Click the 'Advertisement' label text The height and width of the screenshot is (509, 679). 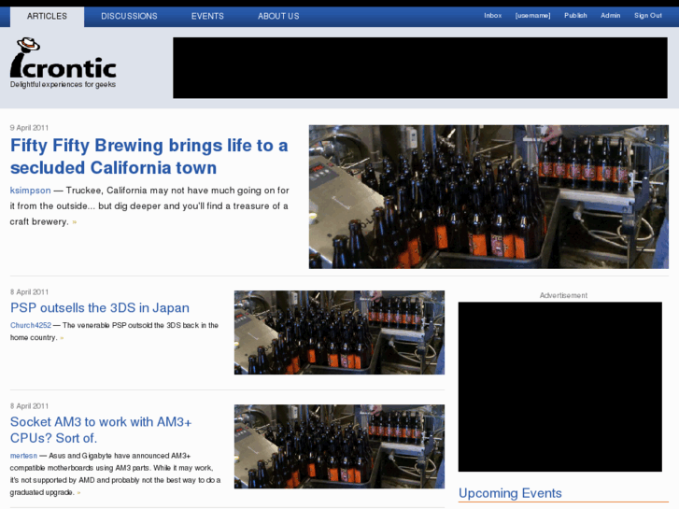click(x=563, y=295)
